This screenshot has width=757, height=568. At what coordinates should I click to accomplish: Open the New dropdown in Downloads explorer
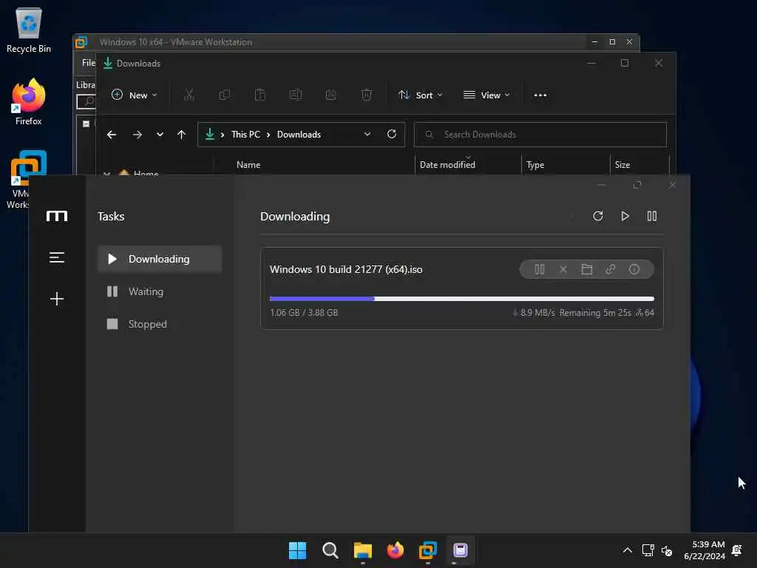click(135, 95)
